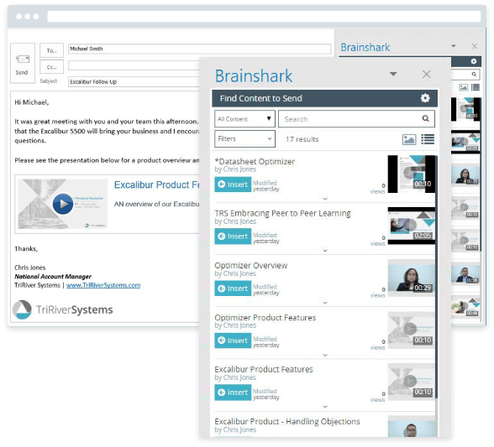Image resolution: width=494 pixels, height=447 pixels.
Task: Click the TriRiver Systems logo
Action: click(x=63, y=309)
